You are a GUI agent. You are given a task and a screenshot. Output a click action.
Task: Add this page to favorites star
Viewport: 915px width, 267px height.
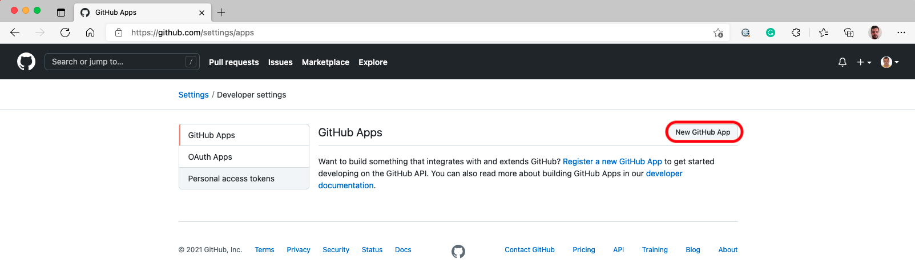(x=718, y=33)
